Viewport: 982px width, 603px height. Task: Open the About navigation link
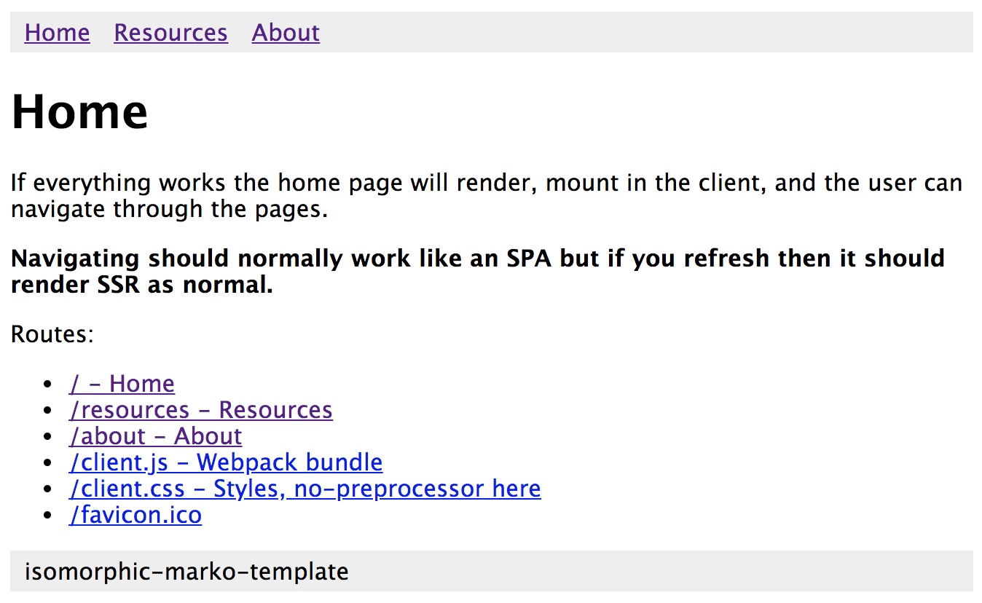coord(286,33)
